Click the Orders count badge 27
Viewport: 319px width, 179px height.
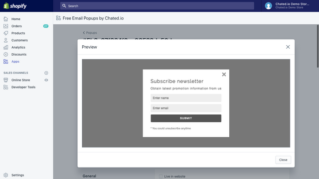46,26
